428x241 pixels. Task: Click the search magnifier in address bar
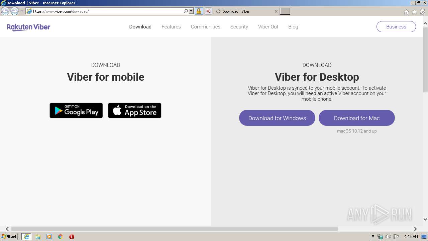point(186,11)
